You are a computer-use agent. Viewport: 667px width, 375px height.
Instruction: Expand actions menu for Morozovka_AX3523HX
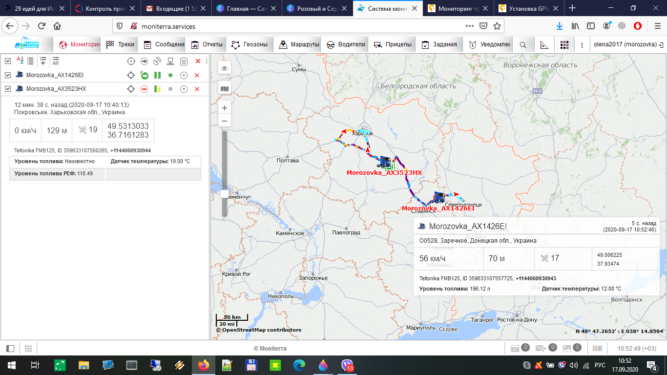tap(184, 89)
